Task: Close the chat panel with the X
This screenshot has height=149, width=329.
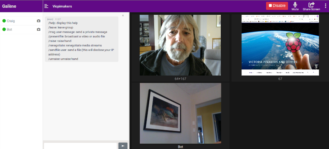Action: 123,16
